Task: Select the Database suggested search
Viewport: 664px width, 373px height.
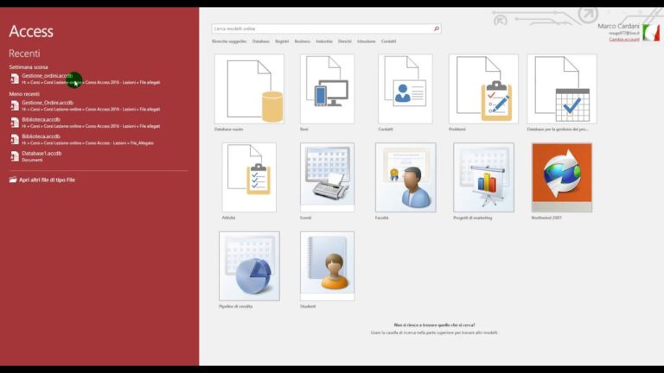Action: (x=261, y=41)
